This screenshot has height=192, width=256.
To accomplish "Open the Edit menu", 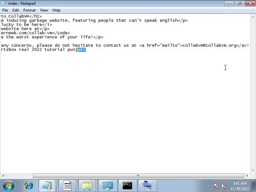I will (16, 10).
